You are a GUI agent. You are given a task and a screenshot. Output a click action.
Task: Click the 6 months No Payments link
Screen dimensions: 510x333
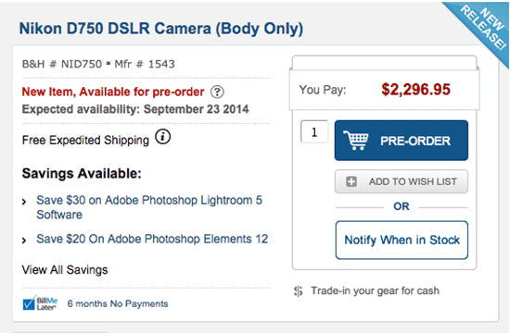pyautogui.click(x=118, y=303)
